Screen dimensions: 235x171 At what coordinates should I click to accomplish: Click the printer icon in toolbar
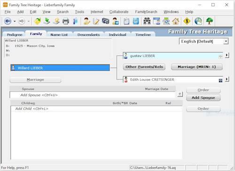[66, 21]
